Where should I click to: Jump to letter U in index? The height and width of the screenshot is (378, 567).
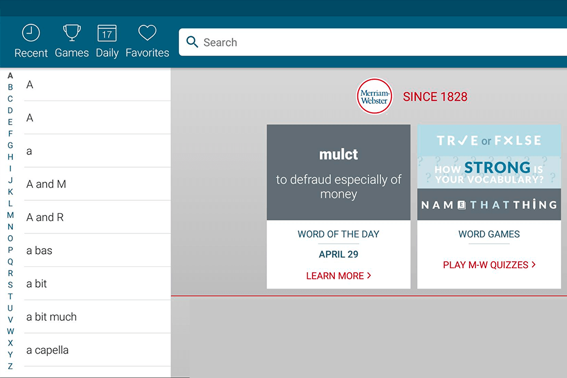[x=10, y=308]
